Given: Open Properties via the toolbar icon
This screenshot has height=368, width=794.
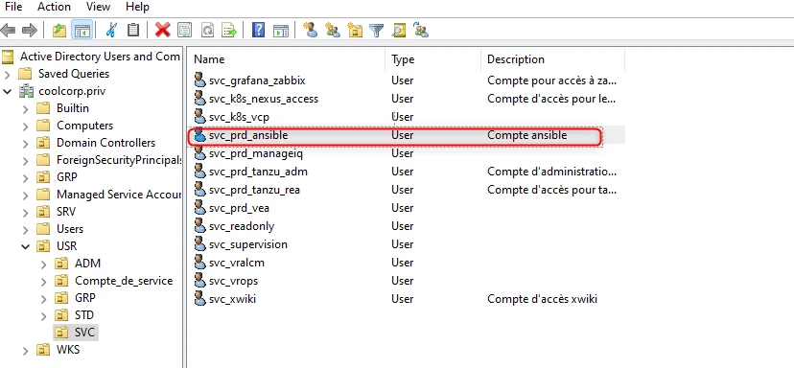Looking at the screenshot, I should pyautogui.click(x=185, y=31).
